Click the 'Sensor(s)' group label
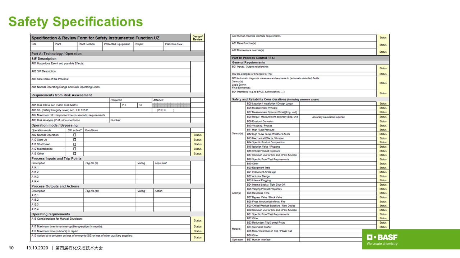 coord(238,134)
